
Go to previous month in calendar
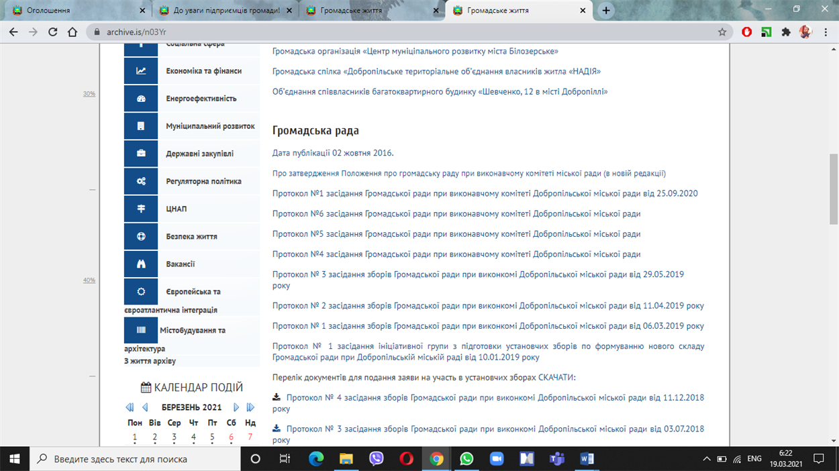click(x=145, y=407)
